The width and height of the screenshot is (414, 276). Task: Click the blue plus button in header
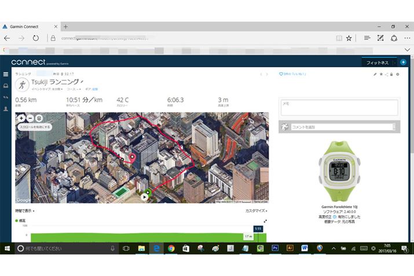[x=403, y=62]
